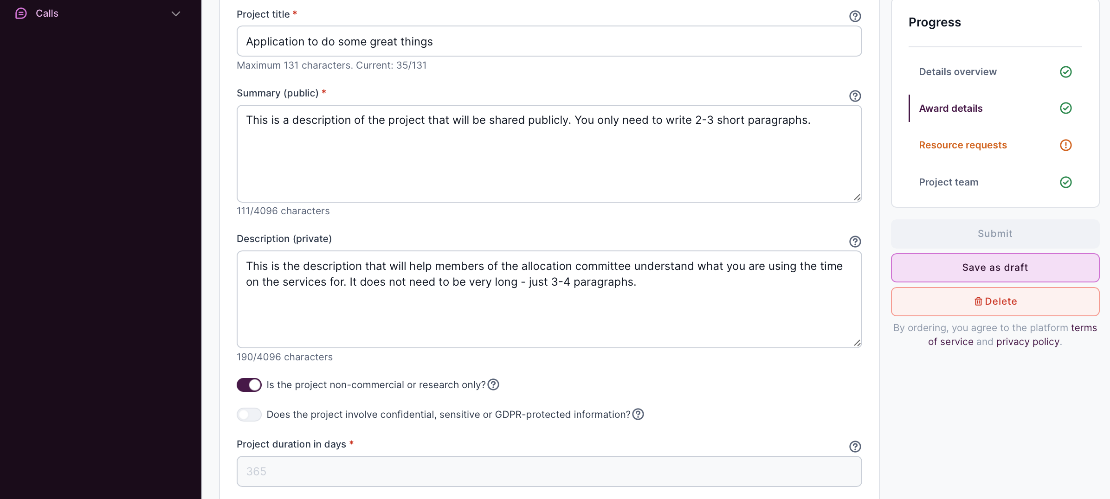Click the green checkmark beside Project team
Image resolution: width=1110 pixels, height=499 pixels.
pos(1066,182)
